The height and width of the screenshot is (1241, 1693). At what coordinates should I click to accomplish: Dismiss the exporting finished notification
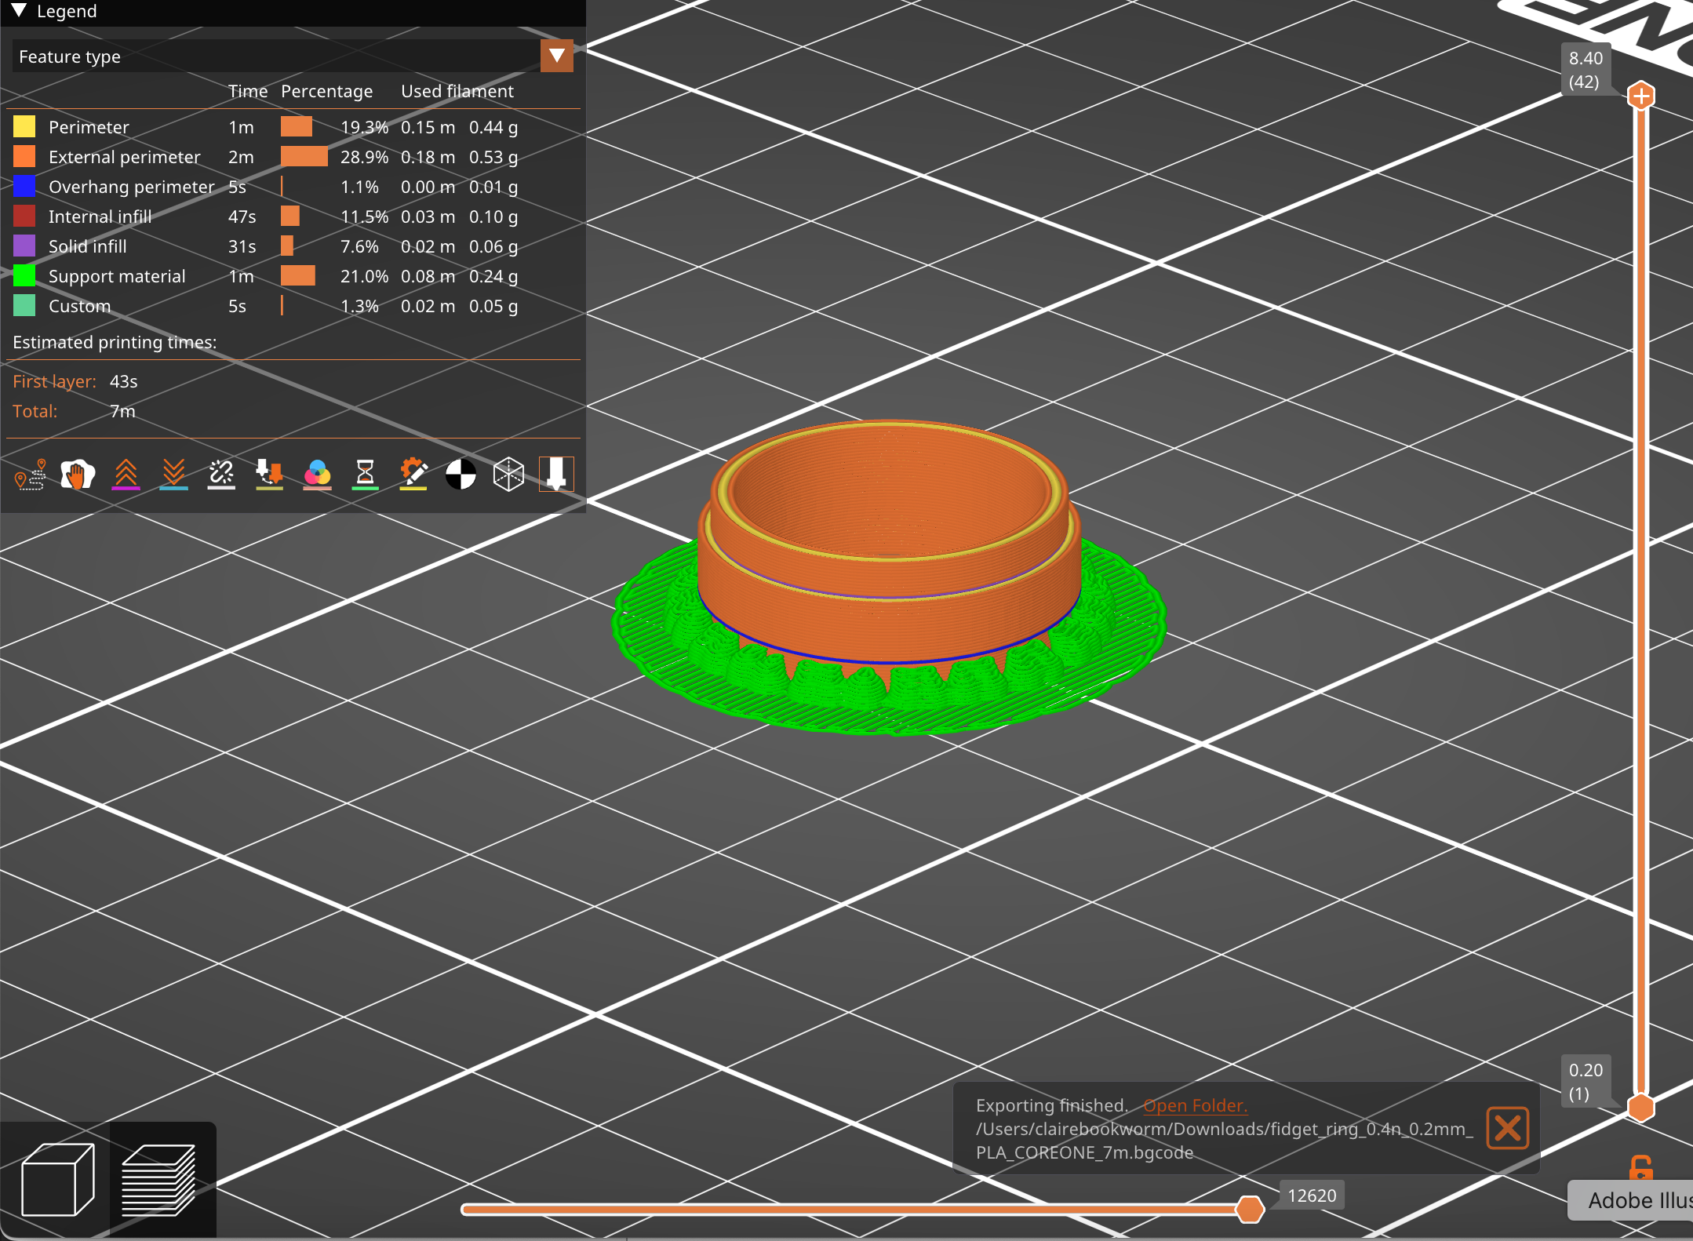tap(1508, 1128)
